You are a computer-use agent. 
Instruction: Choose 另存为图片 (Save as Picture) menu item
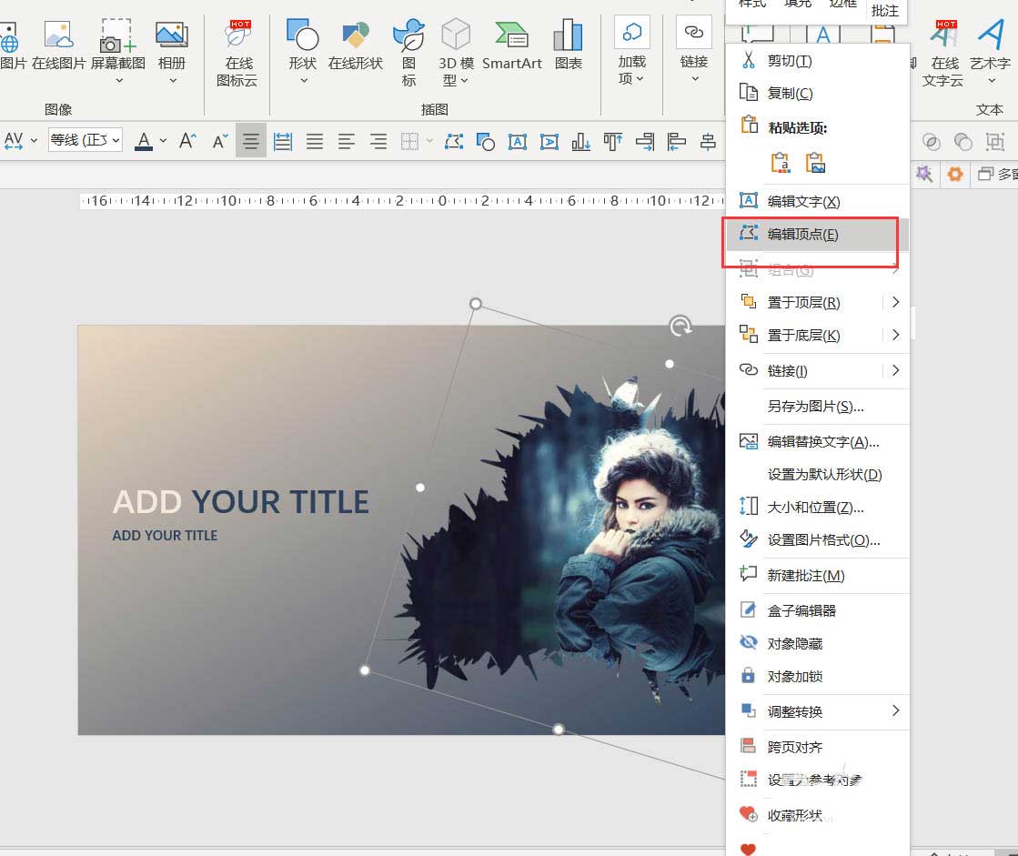click(815, 407)
